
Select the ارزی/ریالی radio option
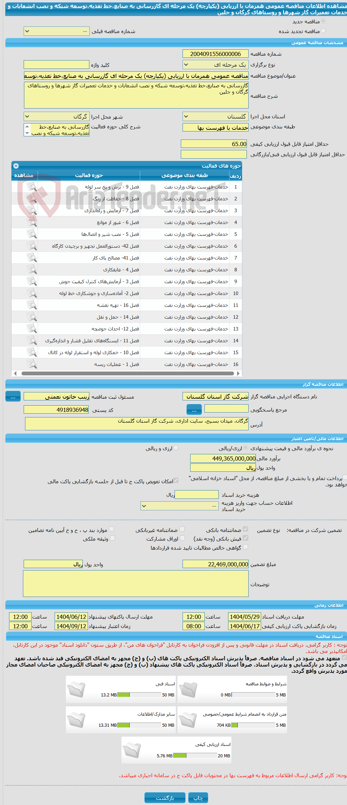(x=246, y=448)
